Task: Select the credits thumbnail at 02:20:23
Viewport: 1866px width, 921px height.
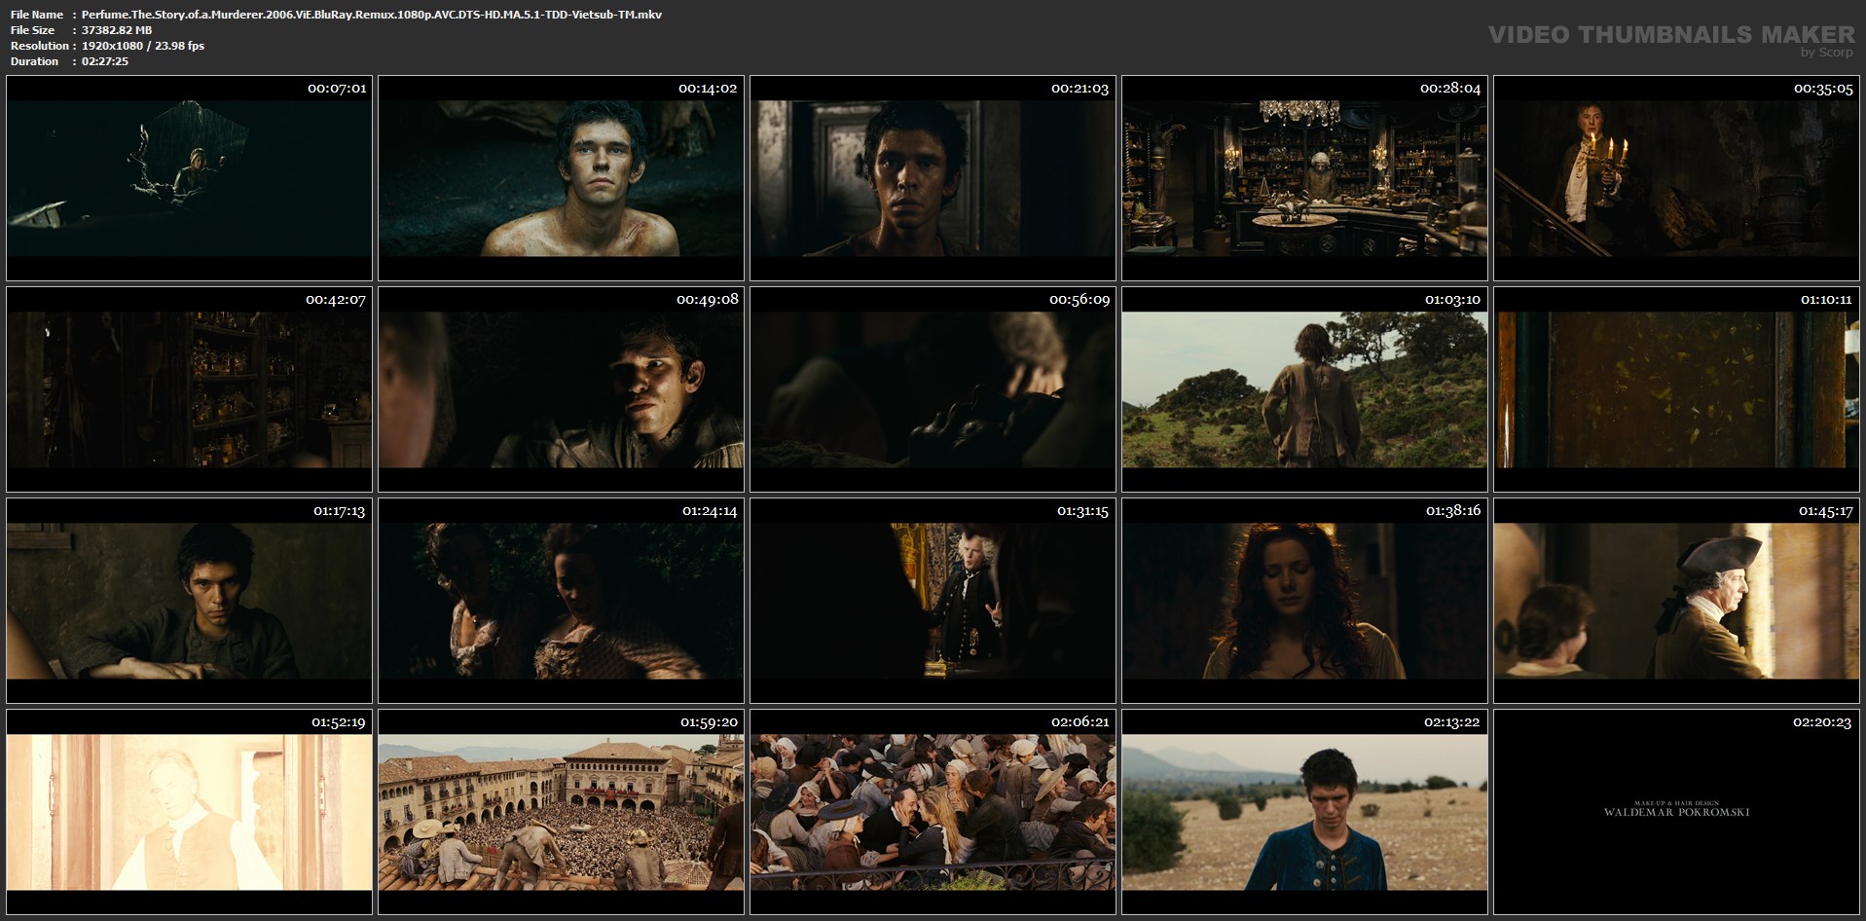Action: click(1676, 812)
